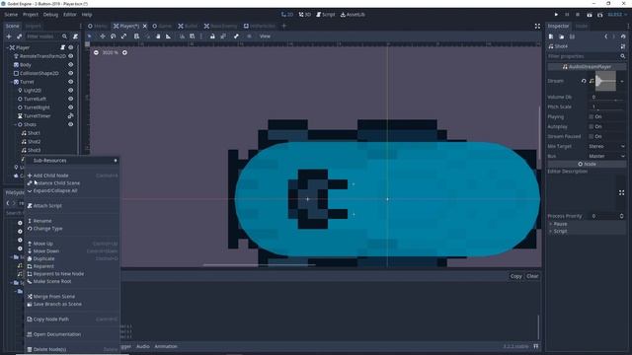
Task: Choose Save Branch as Scene
Action: click(x=72, y=304)
